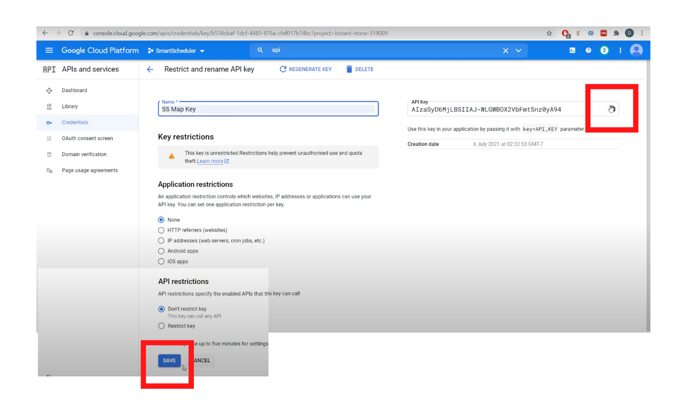
Task: Go to OAuth consent screen
Action: coord(87,138)
